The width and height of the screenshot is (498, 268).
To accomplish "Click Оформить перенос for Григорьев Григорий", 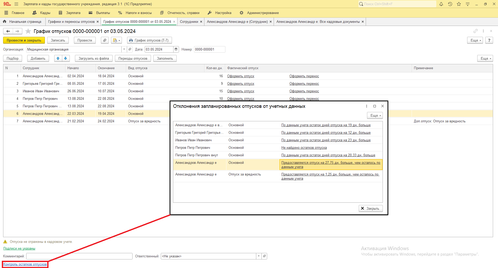I will pos(304,84).
